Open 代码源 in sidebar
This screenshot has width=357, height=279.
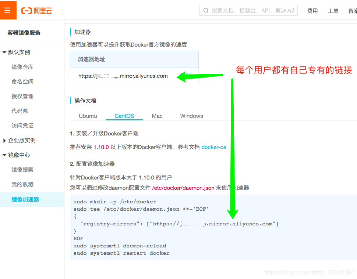[20, 111]
